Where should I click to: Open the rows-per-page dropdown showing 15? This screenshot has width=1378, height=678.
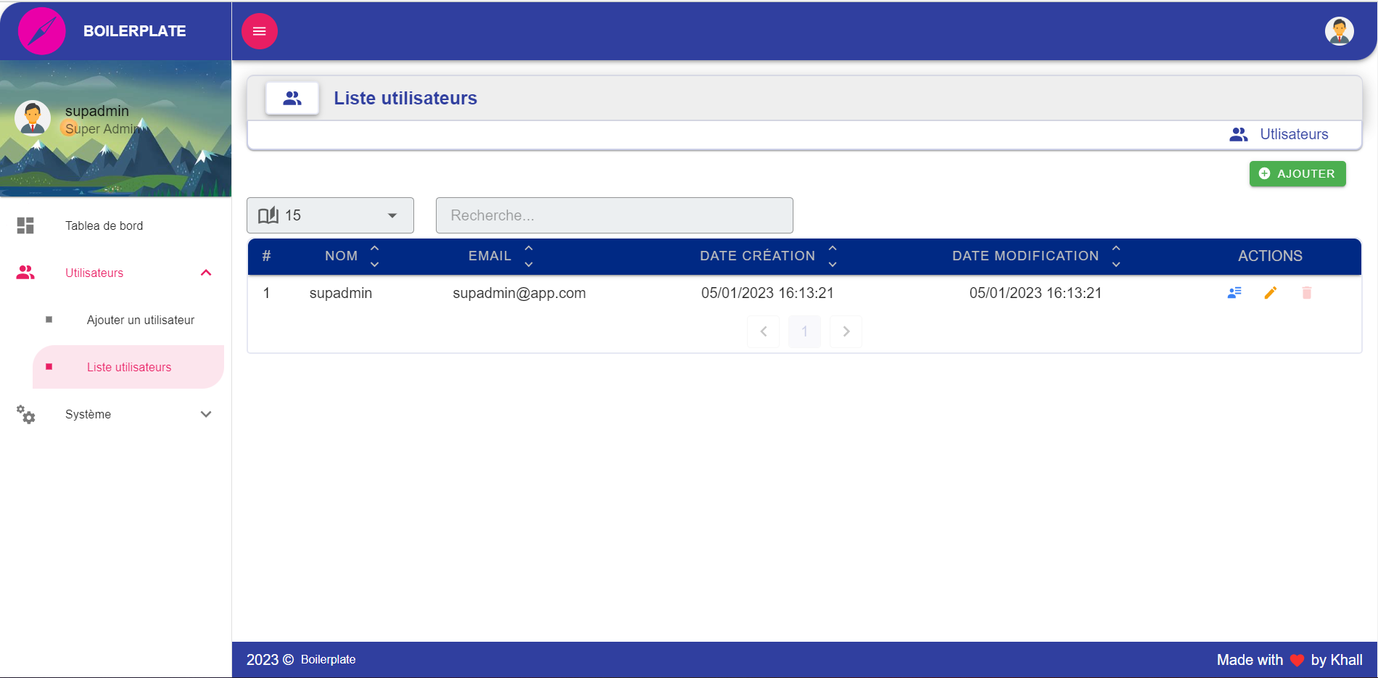330,215
